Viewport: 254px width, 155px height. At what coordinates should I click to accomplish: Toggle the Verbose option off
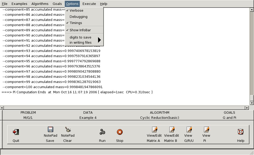76,11
